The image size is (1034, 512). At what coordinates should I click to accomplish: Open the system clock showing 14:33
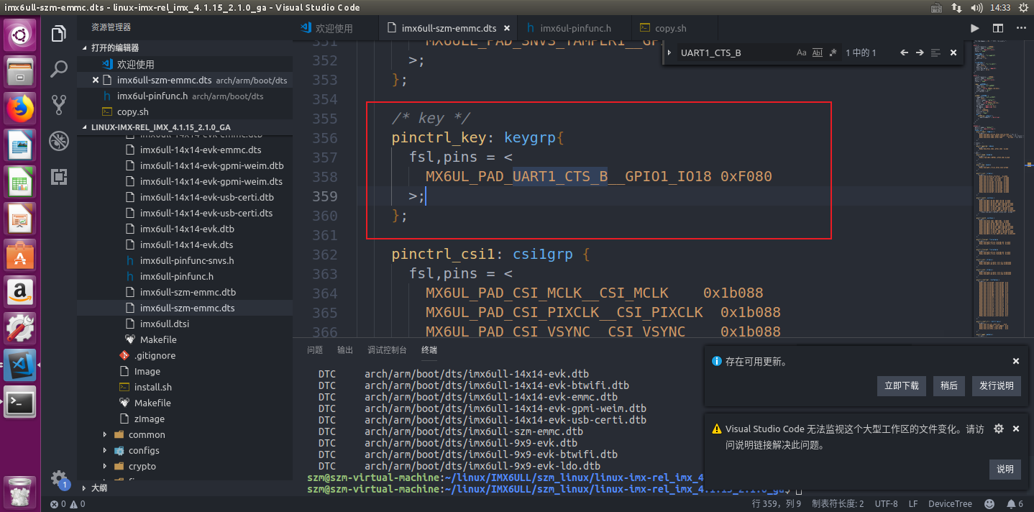coord(999,8)
